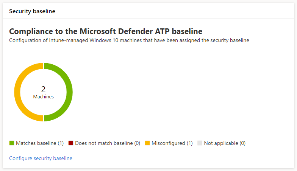
Task: Click the grey Not applicable legend swatch
Action: [200, 143]
